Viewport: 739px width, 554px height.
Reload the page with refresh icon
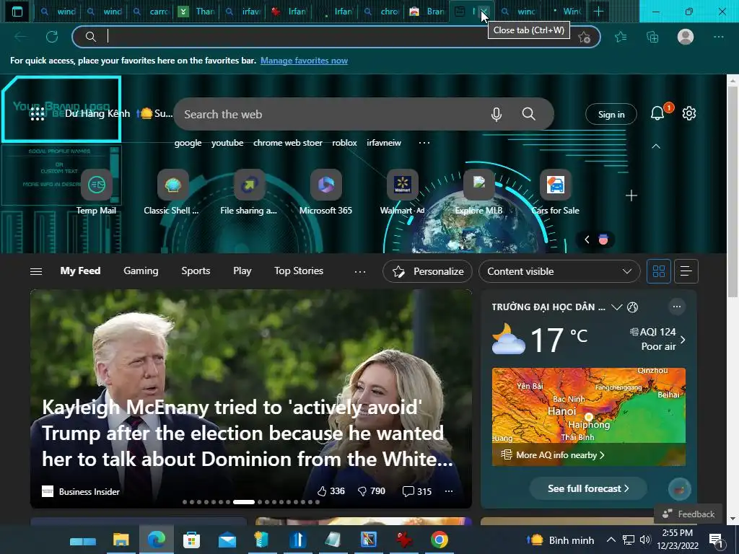tap(52, 37)
